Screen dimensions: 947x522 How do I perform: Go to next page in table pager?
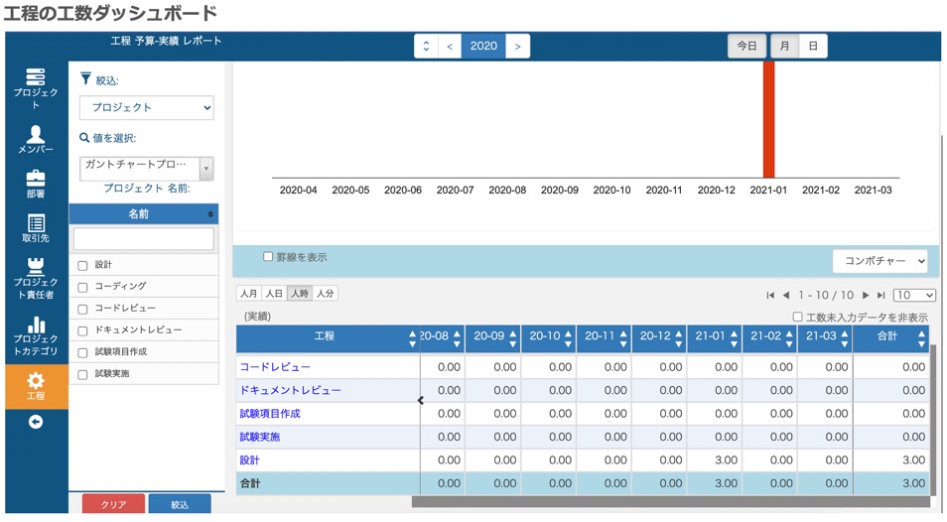coord(866,295)
